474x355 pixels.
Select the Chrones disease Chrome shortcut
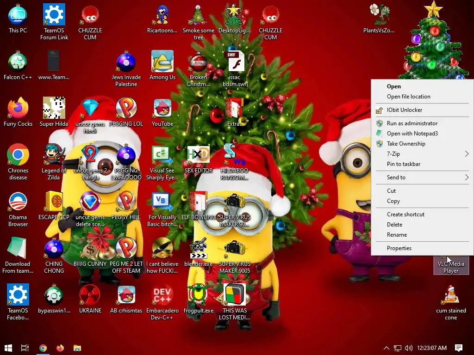click(x=18, y=162)
